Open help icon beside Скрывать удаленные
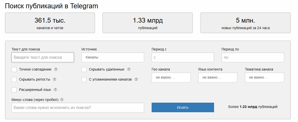298x122 pixels. (129, 70)
